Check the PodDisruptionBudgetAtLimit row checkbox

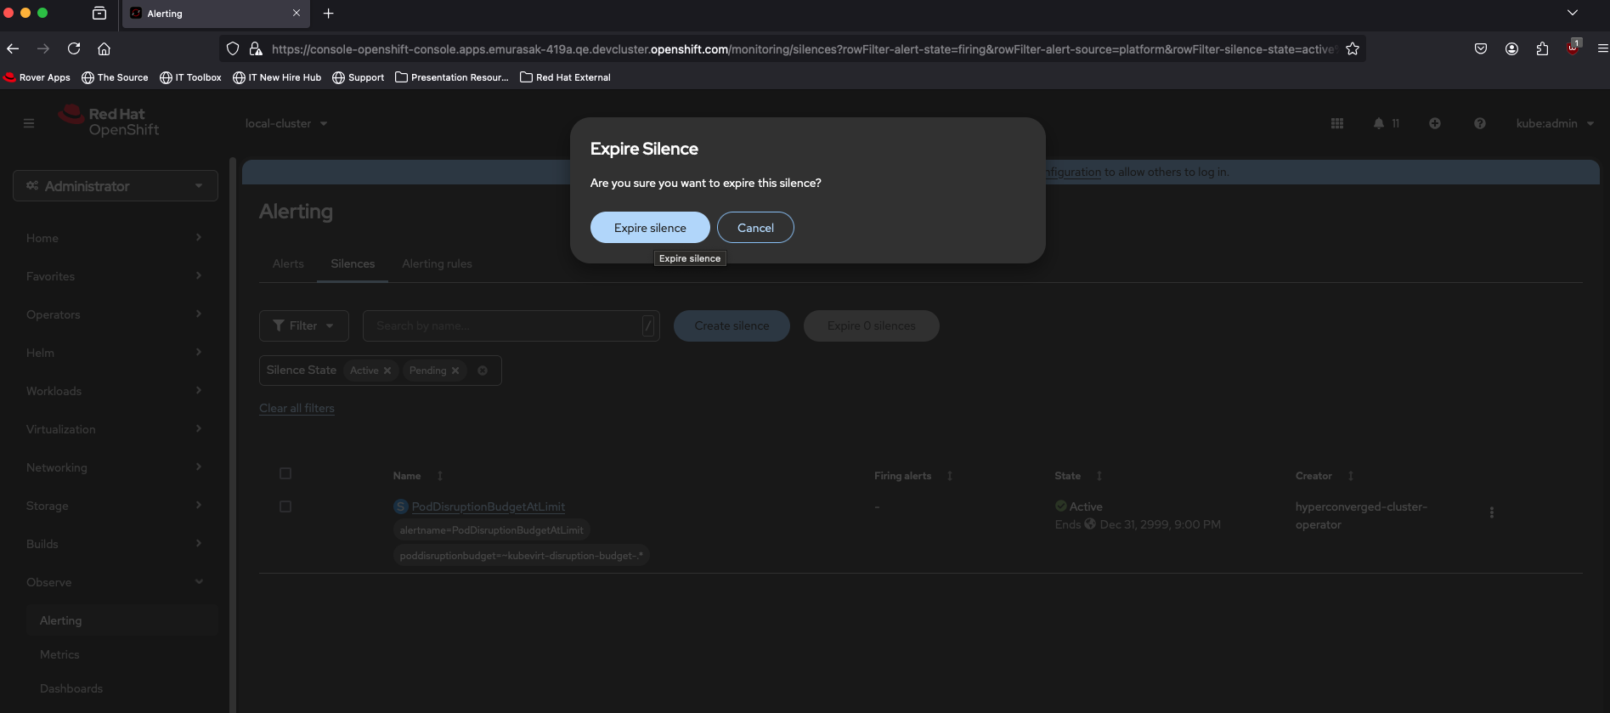coord(285,506)
